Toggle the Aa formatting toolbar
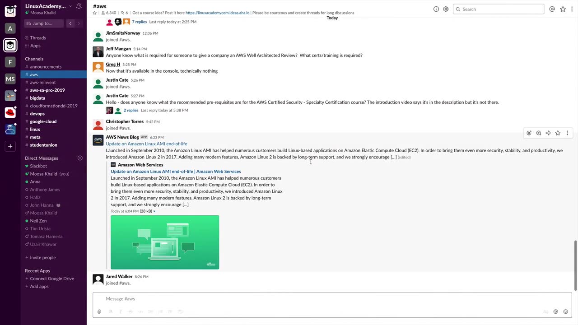Image resolution: width=578 pixels, height=325 pixels. [545, 311]
